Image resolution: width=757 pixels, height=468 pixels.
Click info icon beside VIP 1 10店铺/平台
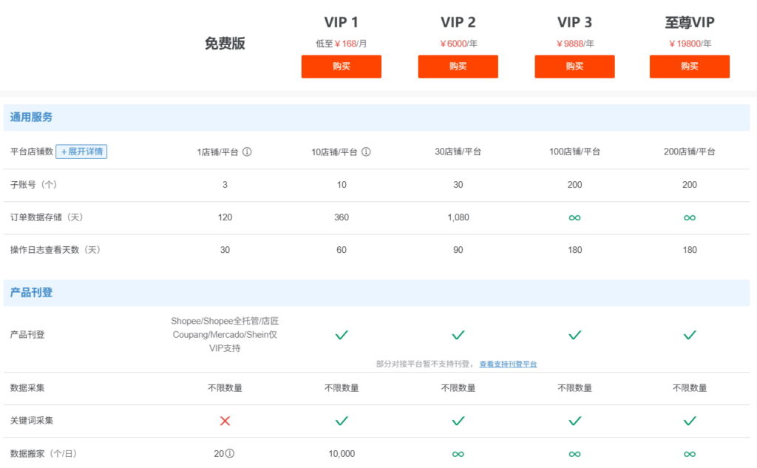[365, 152]
